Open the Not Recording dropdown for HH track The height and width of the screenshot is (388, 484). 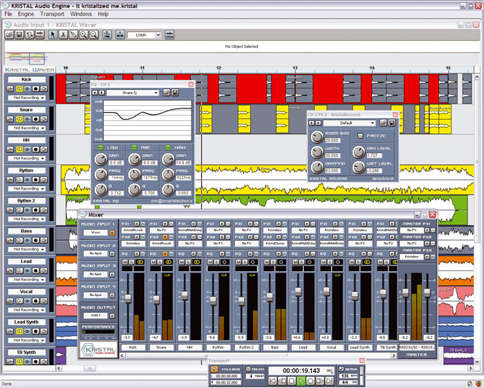coord(26,158)
